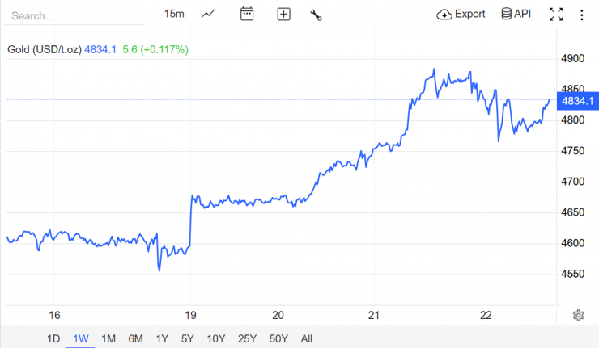This screenshot has height=348, width=599.
Task: Click the API database button
Action: coord(516,14)
